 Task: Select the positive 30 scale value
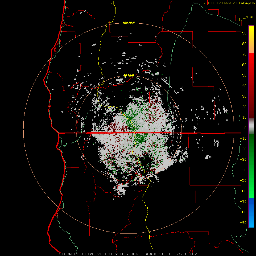[244, 96]
